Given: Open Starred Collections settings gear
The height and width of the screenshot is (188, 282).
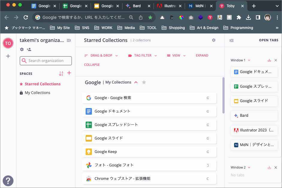Looking at the screenshot, I should [214, 40].
